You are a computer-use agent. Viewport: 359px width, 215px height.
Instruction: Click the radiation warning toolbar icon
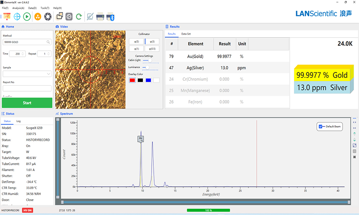point(38,17)
